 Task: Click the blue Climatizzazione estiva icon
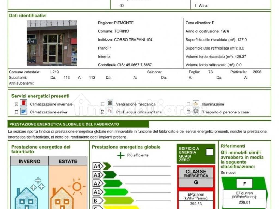pos(23,111)
